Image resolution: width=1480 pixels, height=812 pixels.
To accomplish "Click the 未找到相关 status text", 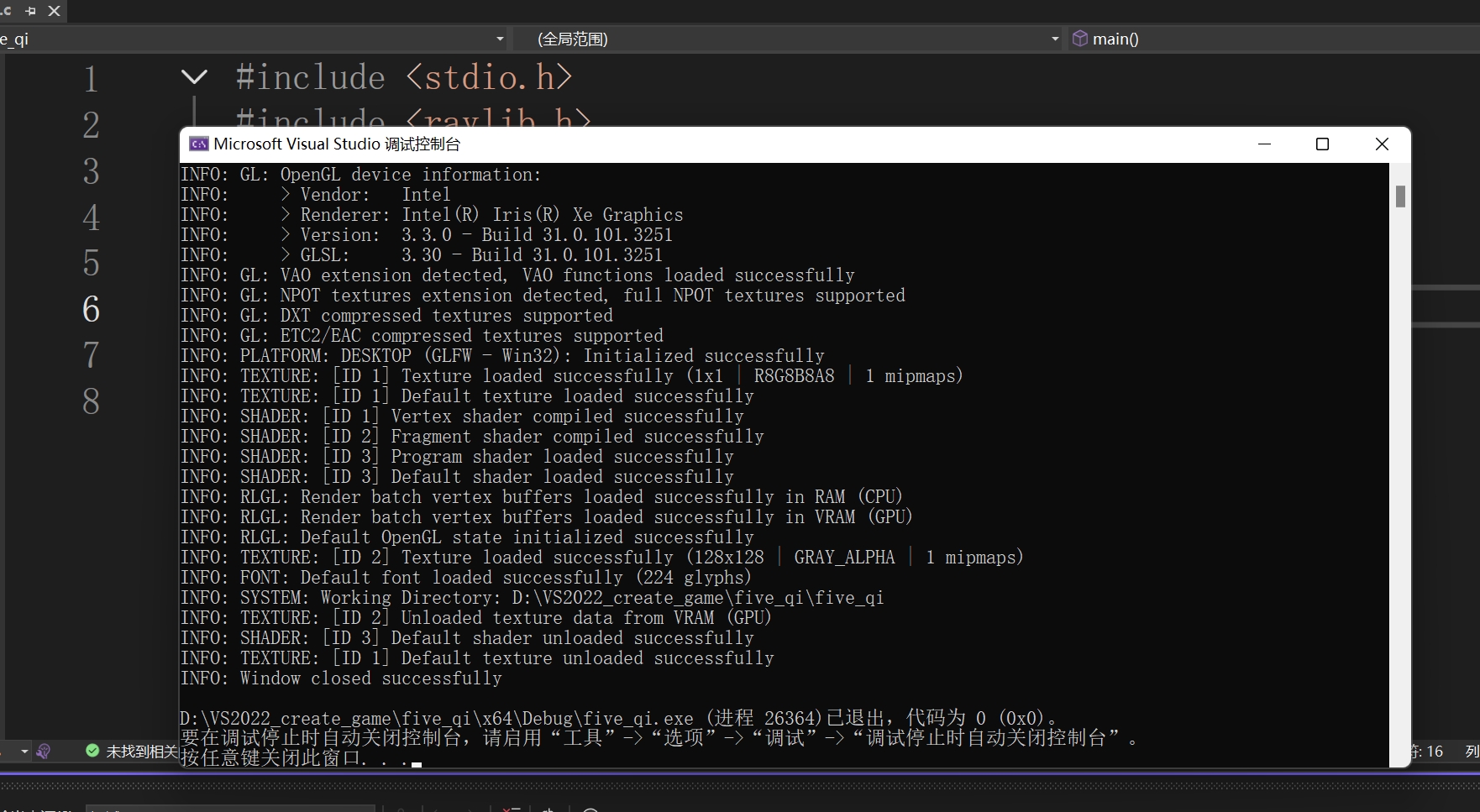I will (142, 752).
